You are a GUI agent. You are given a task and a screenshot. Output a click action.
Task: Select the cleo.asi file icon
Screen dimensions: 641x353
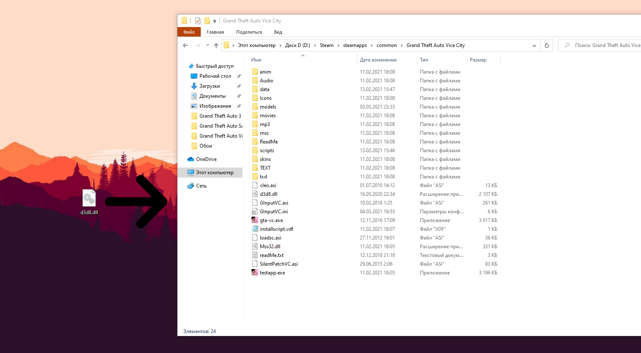[255, 185]
